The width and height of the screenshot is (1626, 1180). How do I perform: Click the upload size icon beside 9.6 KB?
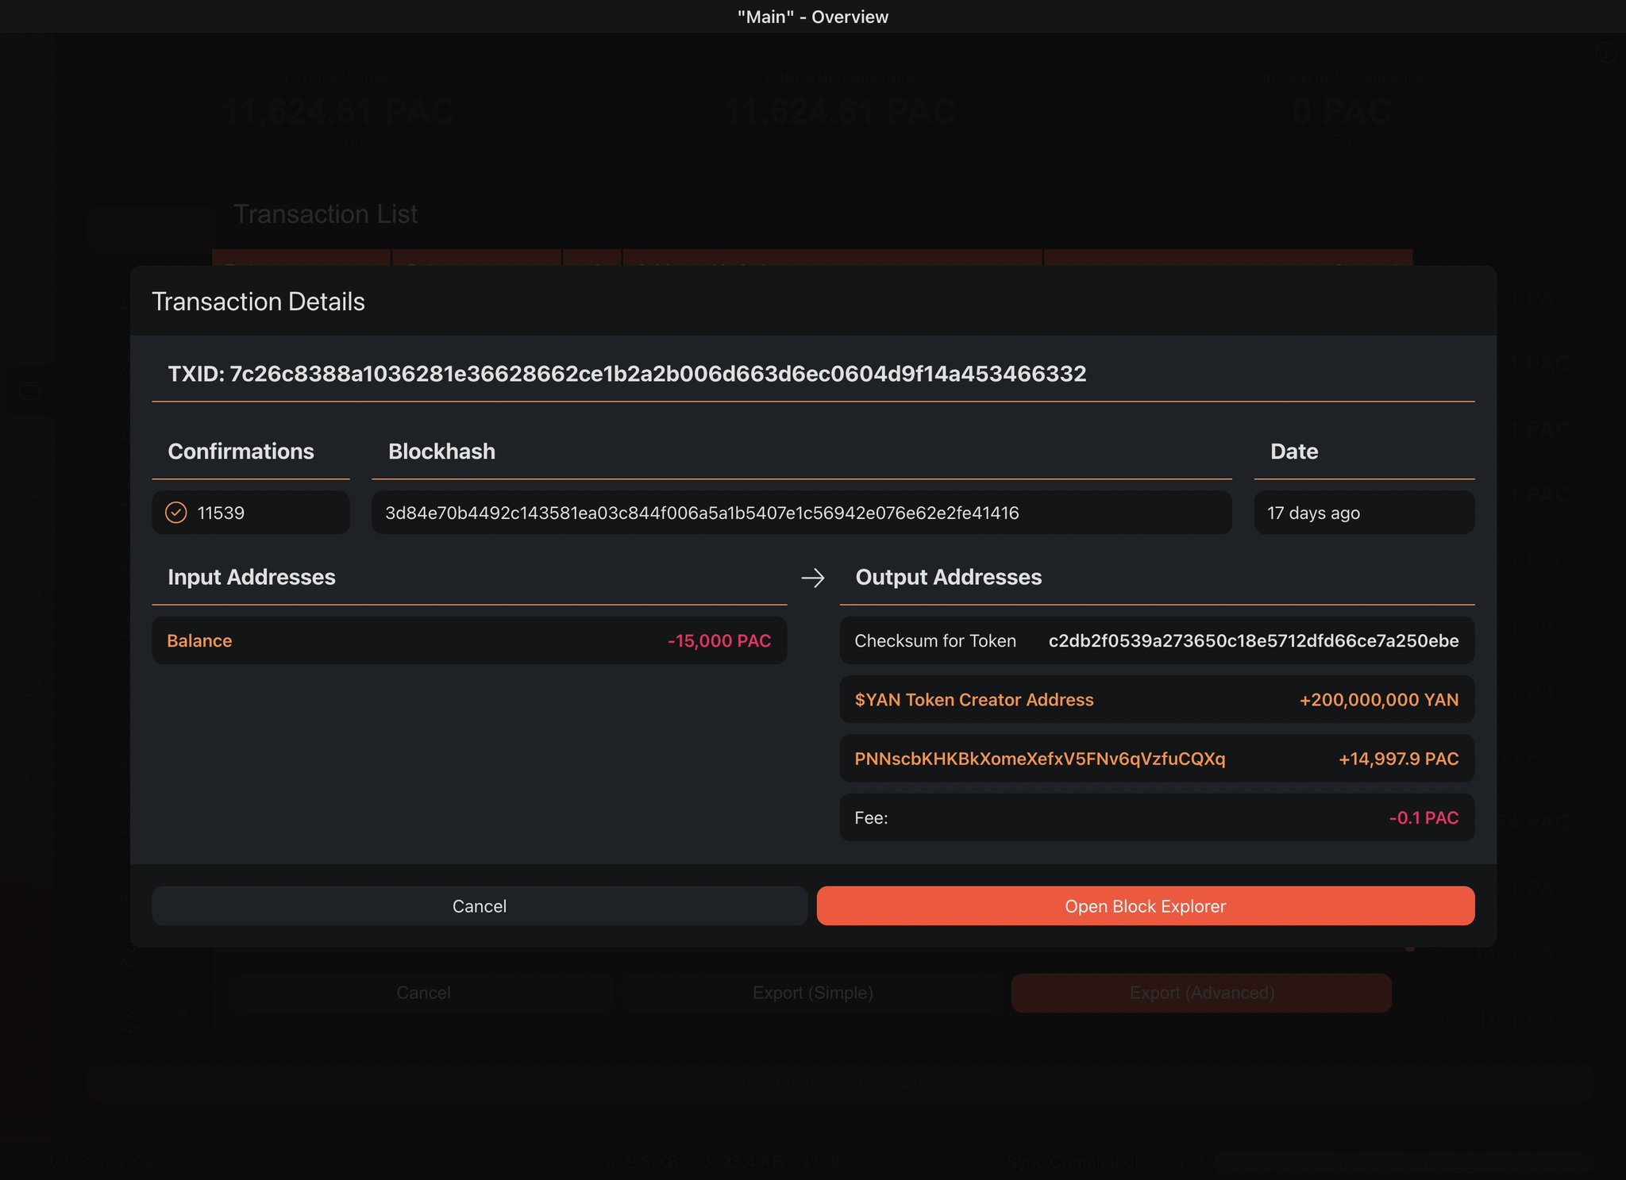click(x=611, y=1161)
